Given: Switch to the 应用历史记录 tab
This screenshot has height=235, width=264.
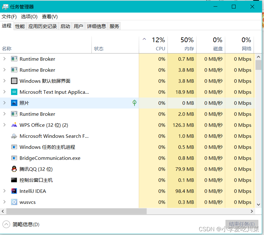Looking at the screenshot, I should [43, 26].
